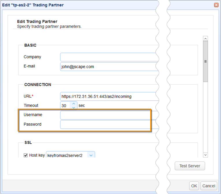Click the empty scrollbar track below thumb
221x194 pixels.
205,116
